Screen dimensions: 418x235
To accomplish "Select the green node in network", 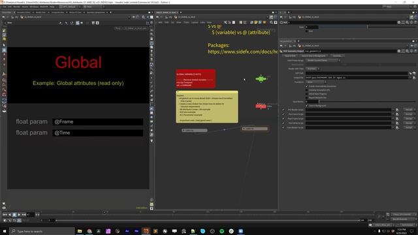I will [x=261, y=78].
